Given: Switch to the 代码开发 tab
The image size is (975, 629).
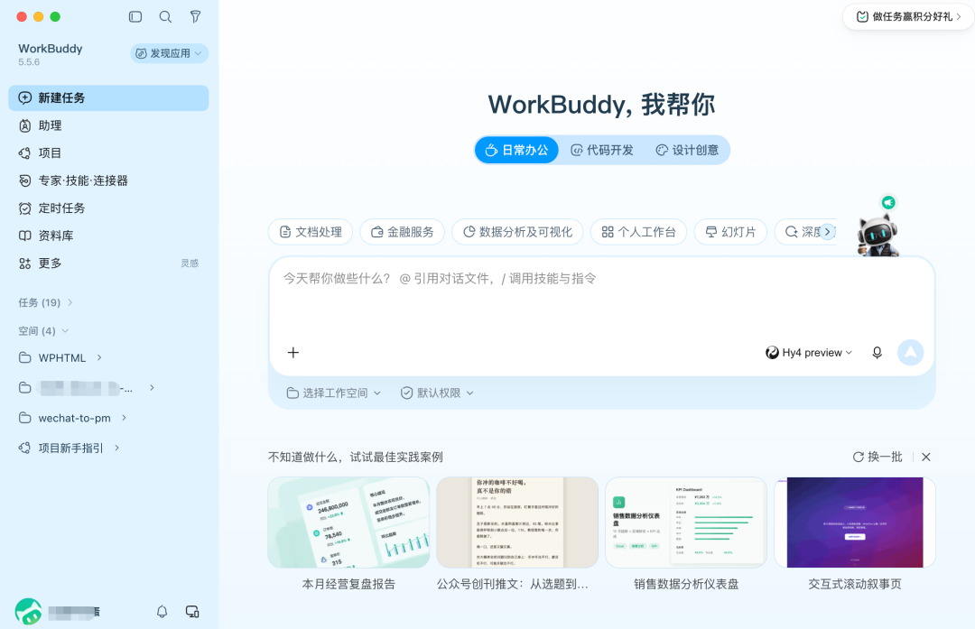Looking at the screenshot, I should pyautogui.click(x=602, y=150).
